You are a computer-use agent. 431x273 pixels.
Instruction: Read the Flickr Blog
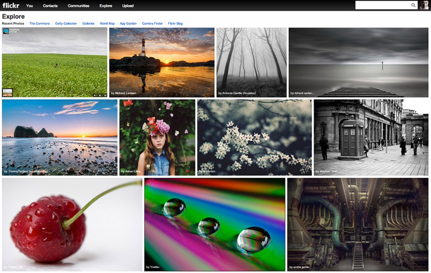(175, 23)
